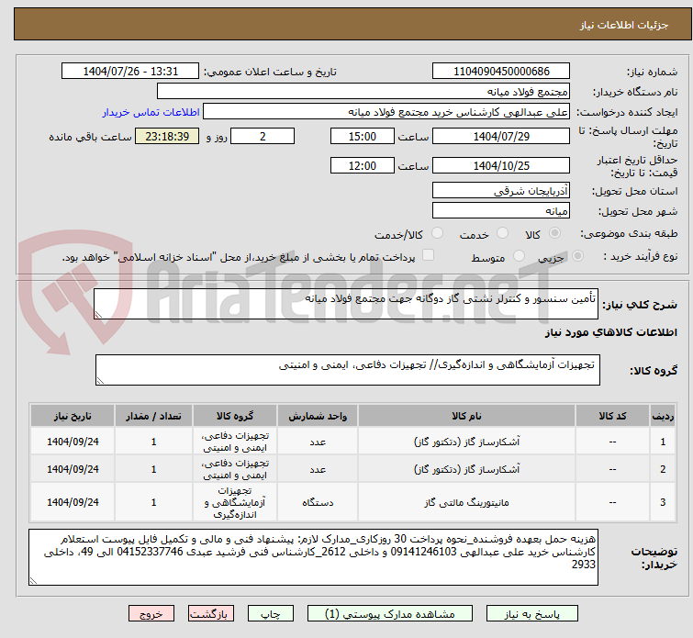The height and width of the screenshot is (638, 693).
Task: Click the کد کالا column header
Action: tap(612, 416)
